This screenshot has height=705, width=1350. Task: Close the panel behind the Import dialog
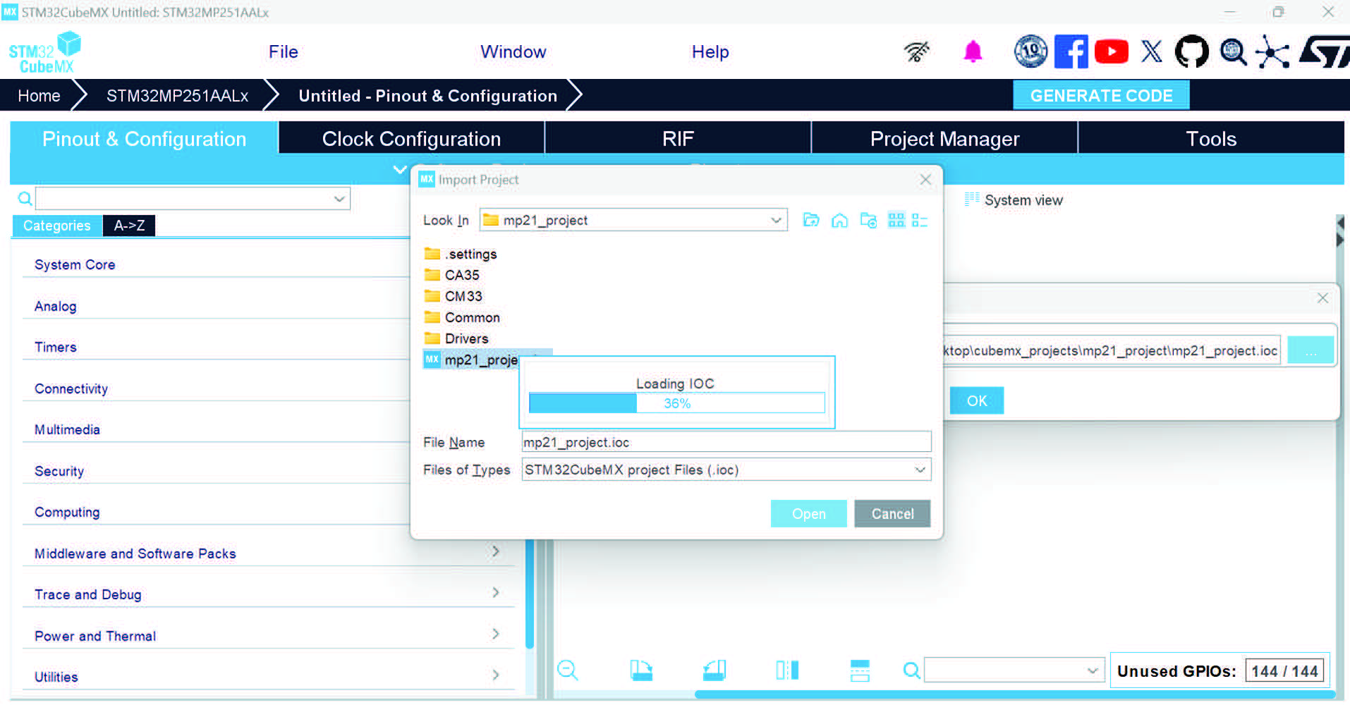[x=1322, y=298]
